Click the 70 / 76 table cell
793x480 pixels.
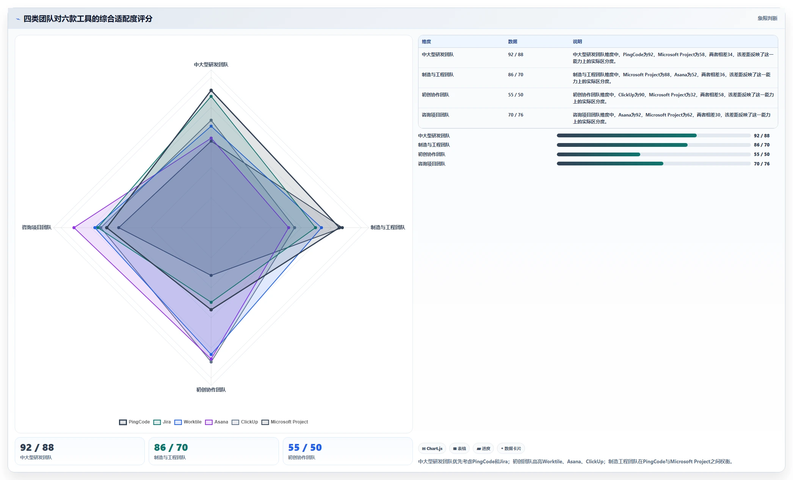coord(516,115)
